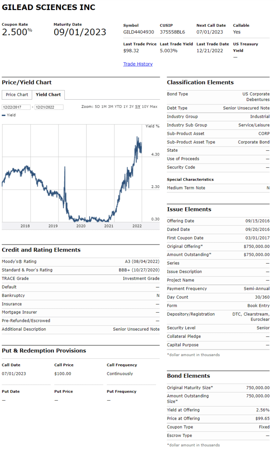This screenshot has height=458, width=276.
Task: Click the S&P rating BBB+ (10/27/2020)
Action: click(x=139, y=270)
